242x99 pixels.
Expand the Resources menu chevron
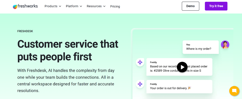pyautogui.click(x=104, y=6)
